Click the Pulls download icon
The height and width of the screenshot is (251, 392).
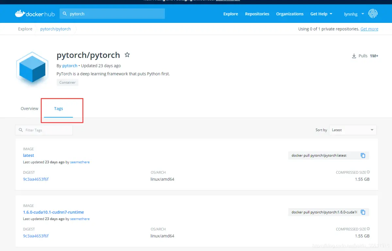[354, 56]
